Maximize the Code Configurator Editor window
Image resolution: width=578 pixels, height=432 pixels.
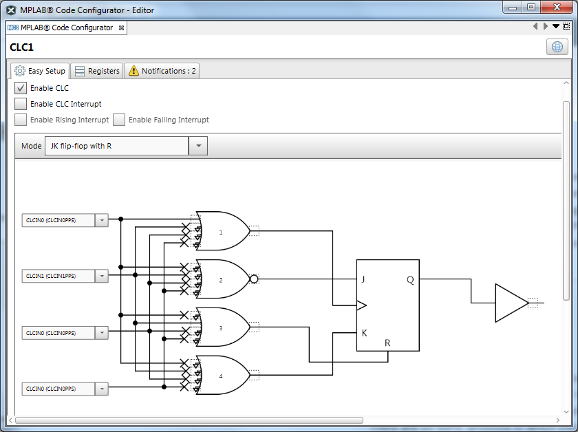[531, 8]
